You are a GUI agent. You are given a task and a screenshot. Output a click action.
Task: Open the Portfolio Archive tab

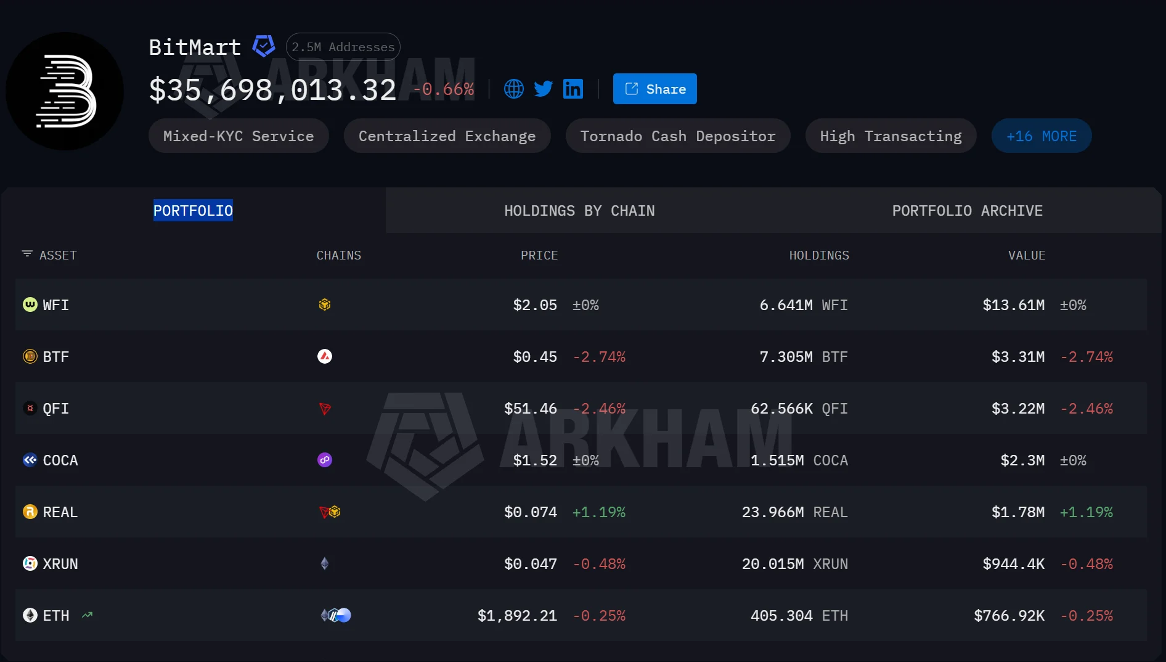(968, 211)
